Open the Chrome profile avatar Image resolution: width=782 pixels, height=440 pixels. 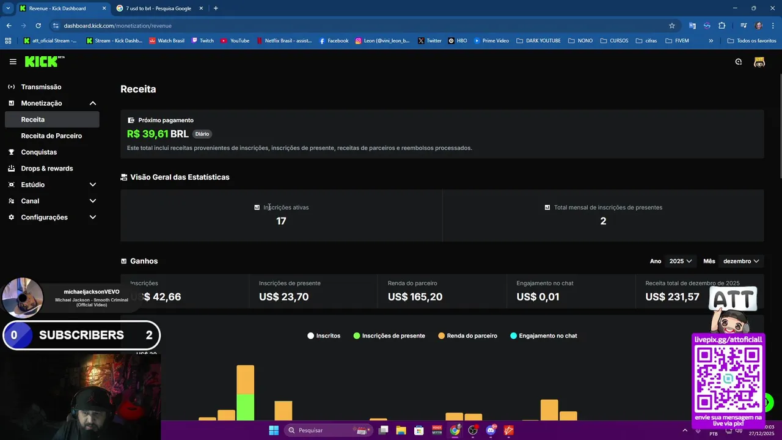point(759,26)
